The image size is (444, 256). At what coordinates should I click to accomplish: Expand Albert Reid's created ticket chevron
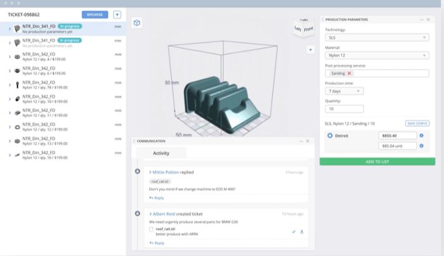pos(150,214)
